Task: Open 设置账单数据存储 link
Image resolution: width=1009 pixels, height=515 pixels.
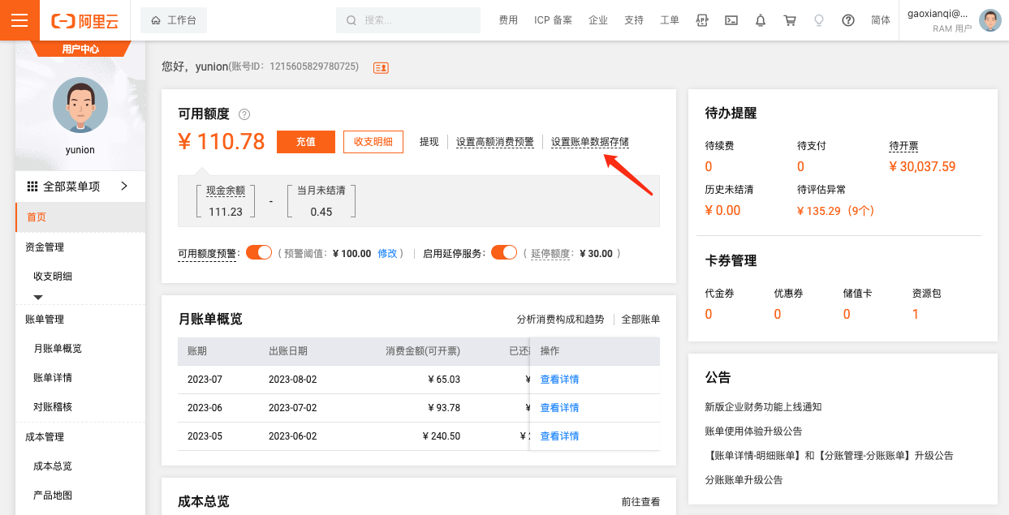Action: click(x=589, y=142)
